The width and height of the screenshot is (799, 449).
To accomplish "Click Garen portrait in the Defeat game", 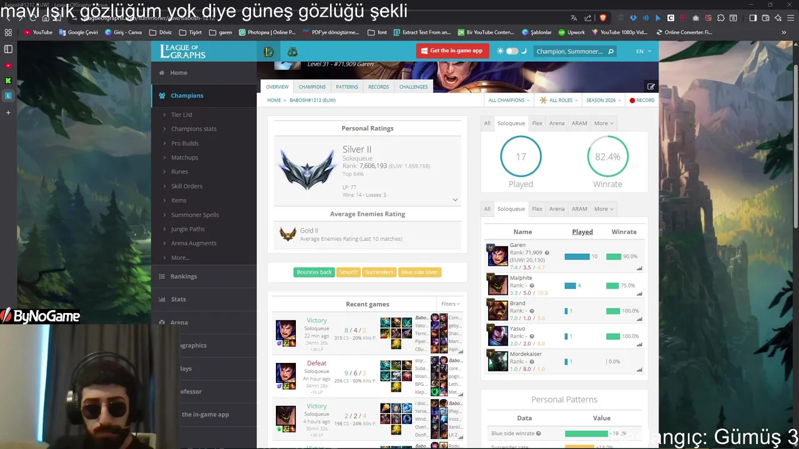I will pyautogui.click(x=286, y=372).
